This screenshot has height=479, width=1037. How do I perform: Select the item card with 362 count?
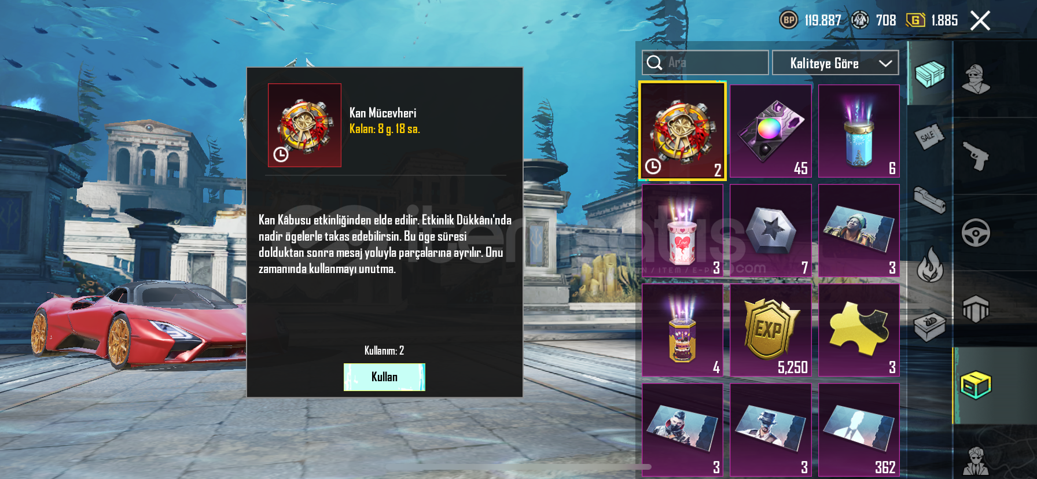(x=859, y=430)
